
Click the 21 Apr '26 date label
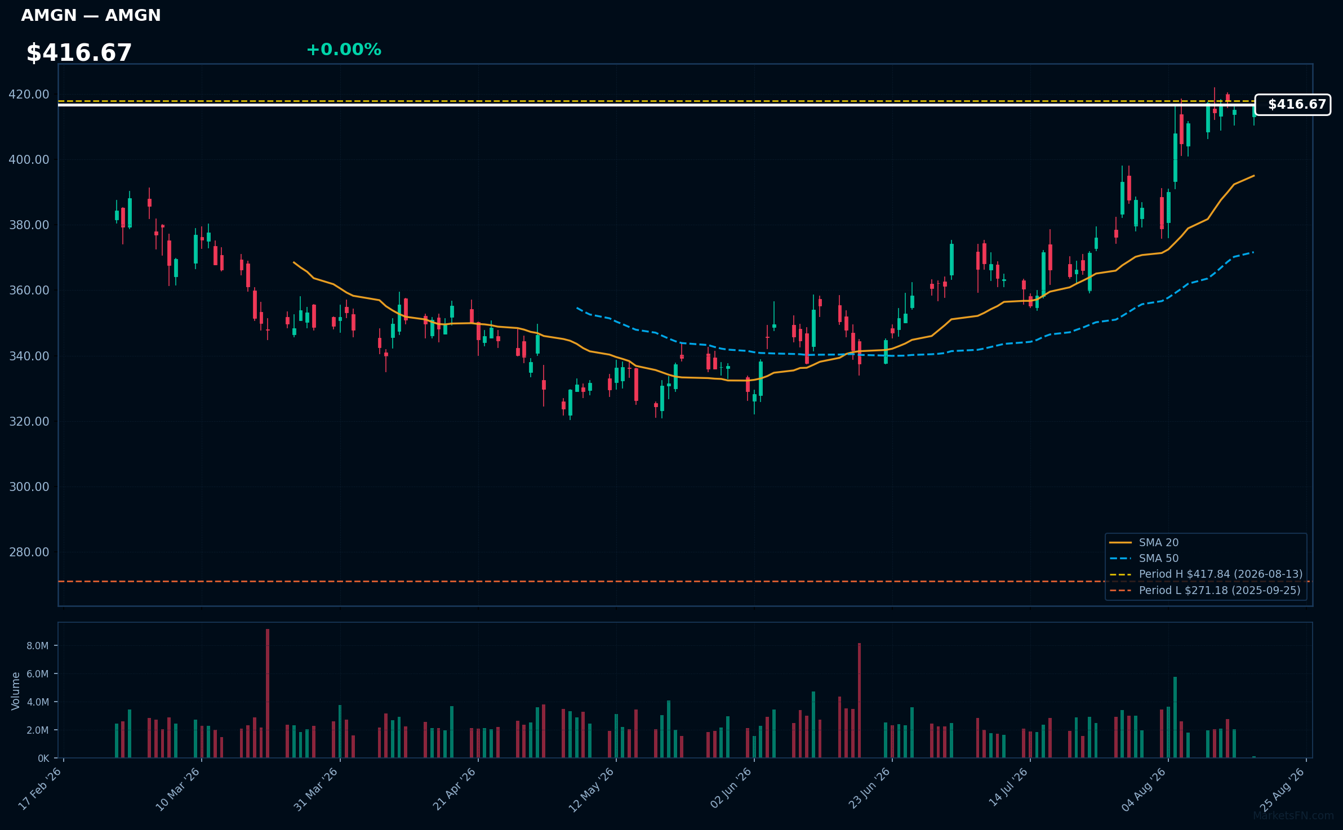tap(455, 789)
